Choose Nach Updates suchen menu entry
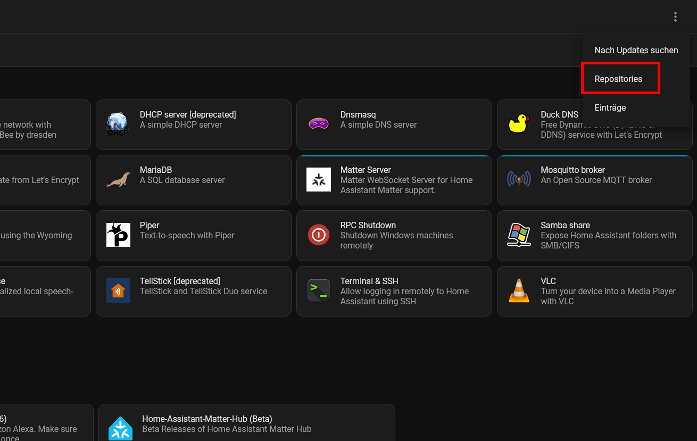The width and height of the screenshot is (697, 441). 636,50
